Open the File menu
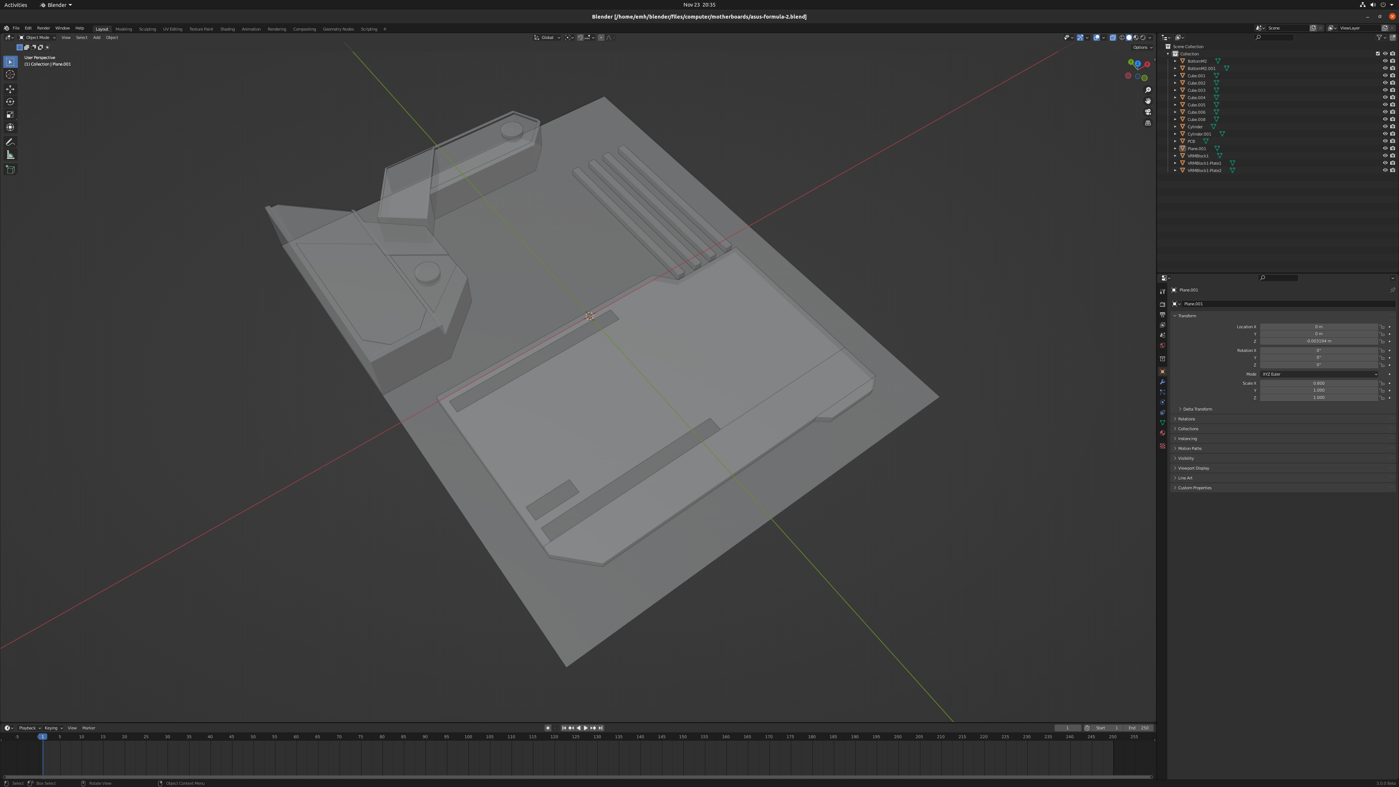Viewport: 1399px width, 787px height. 16,28
